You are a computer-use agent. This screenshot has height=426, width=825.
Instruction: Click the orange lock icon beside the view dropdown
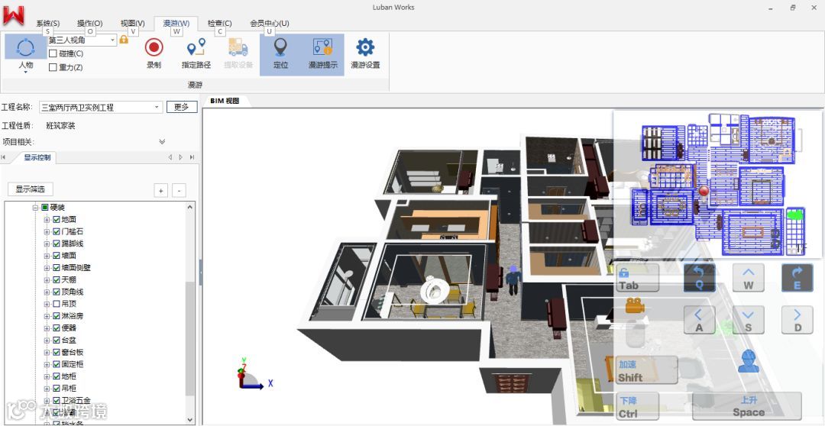coord(124,40)
